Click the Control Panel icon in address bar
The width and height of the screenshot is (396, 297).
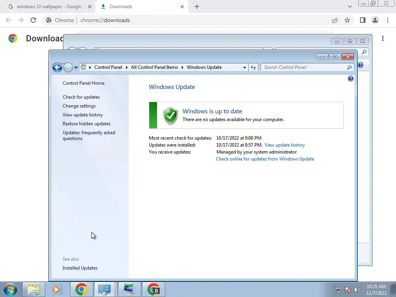[83, 67]
